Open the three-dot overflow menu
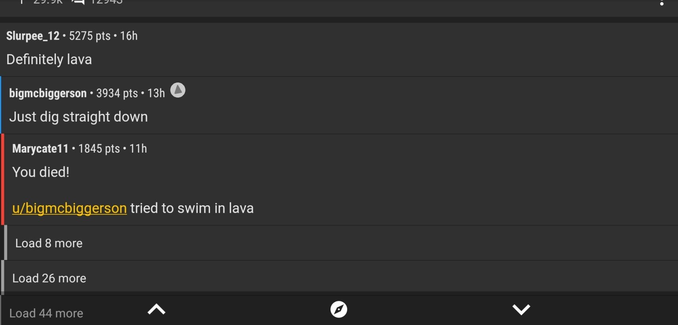This screenshot has width=678, height=325. click(x=662, y=2)
